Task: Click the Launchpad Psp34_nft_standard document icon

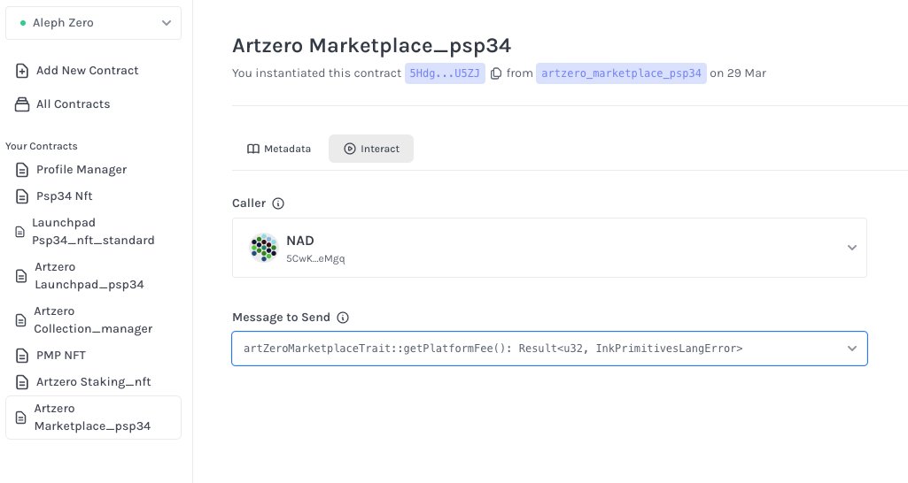Action: point(19,232)
